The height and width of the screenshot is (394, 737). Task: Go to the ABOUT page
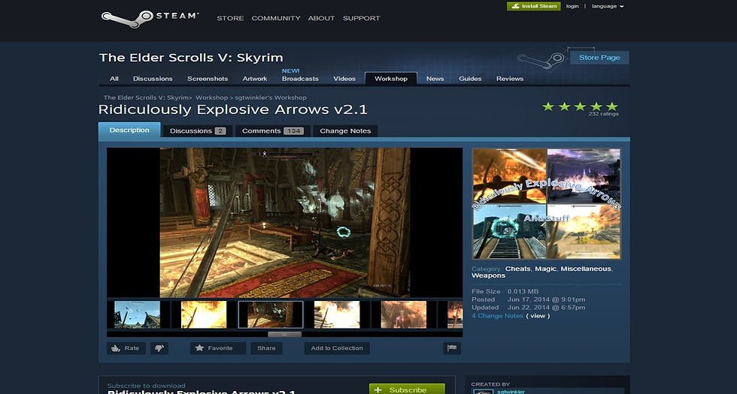[x=322, y=18]
